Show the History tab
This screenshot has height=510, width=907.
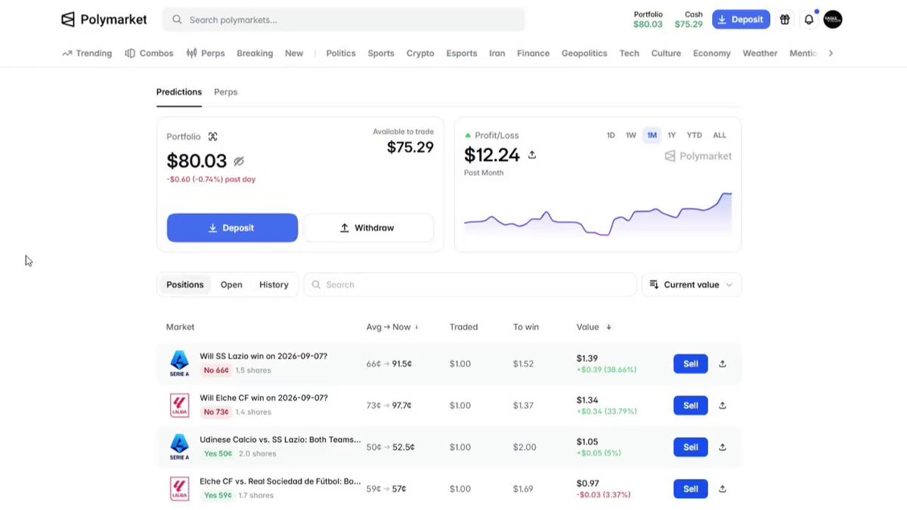[274, 285]
